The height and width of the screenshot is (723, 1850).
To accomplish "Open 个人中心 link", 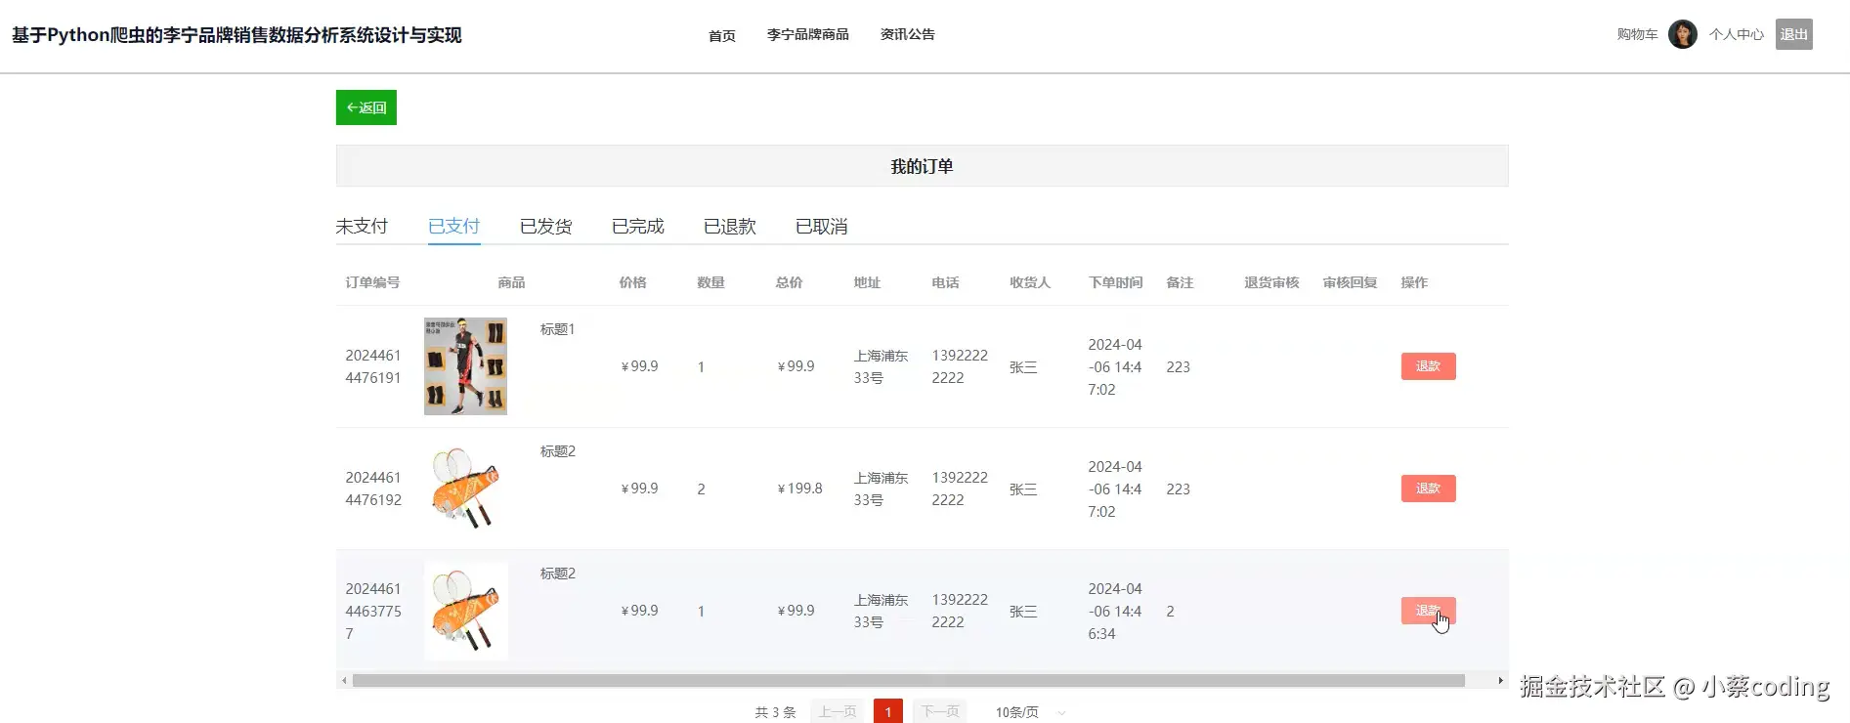I will click(1737, 34).
